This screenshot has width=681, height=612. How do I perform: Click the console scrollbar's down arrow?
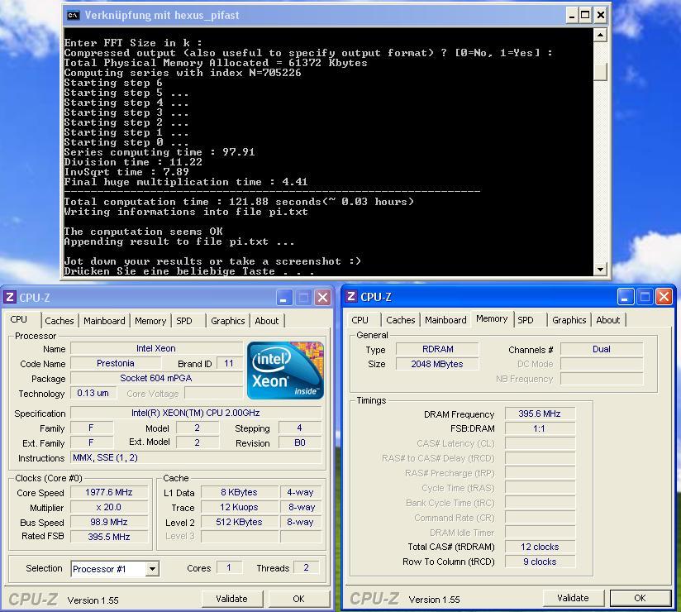600,269
